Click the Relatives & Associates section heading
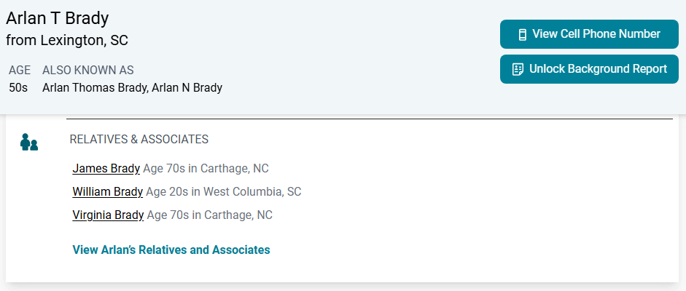 click(x=139, y=139)
